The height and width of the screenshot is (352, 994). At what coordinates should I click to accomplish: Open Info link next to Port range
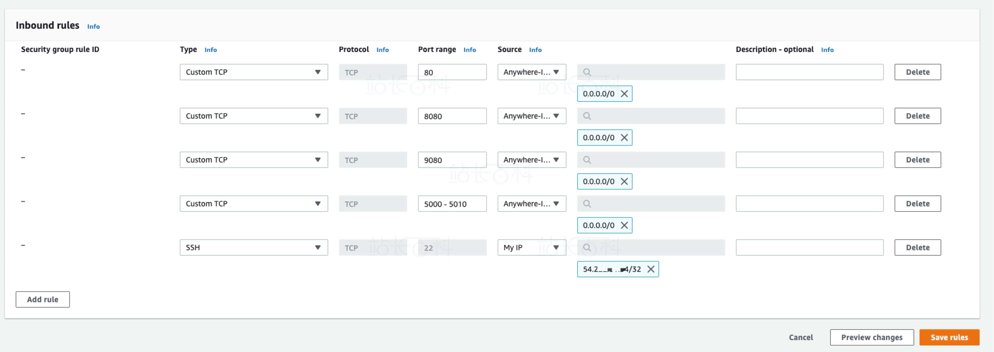(x=470, y=50)
